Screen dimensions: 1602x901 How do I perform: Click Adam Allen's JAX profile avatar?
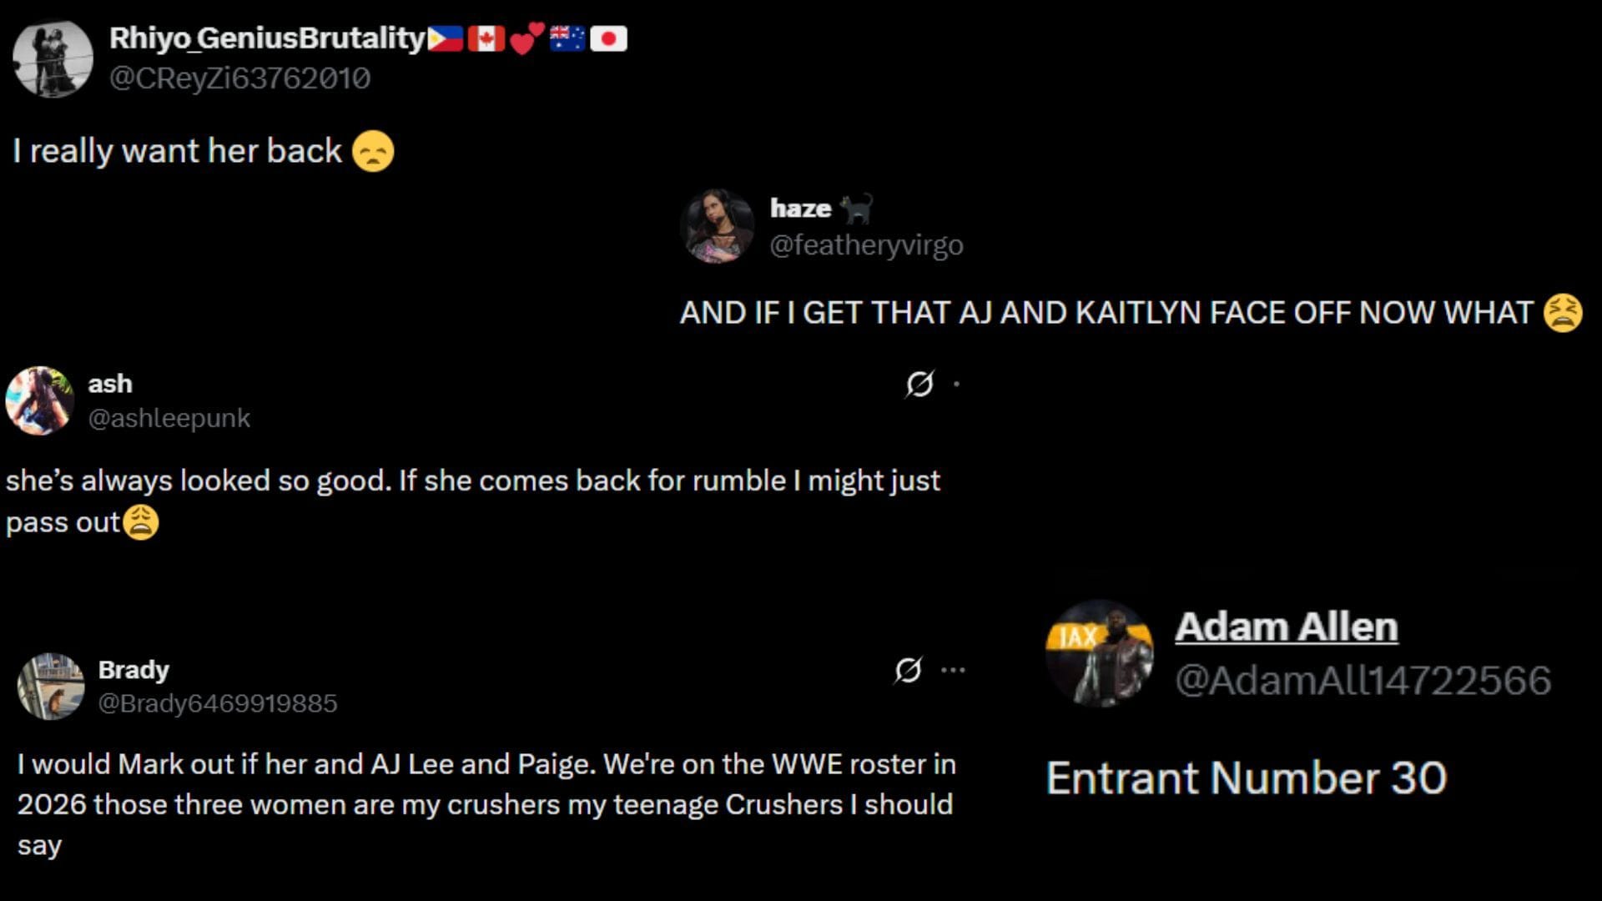tap(1101, 653)
